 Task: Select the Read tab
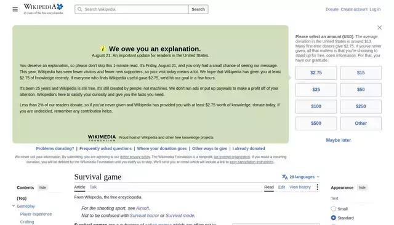[x=269, y=187]
